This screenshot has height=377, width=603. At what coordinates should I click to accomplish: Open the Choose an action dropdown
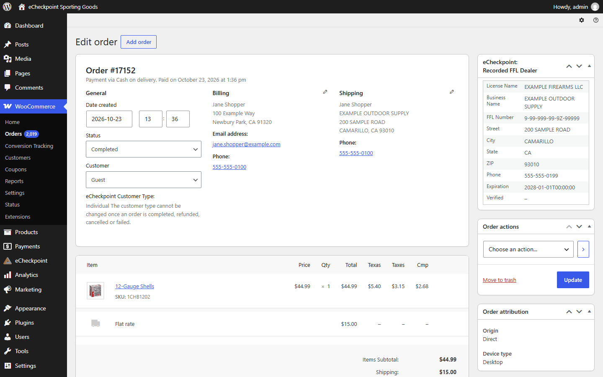[x=528, y=249]
